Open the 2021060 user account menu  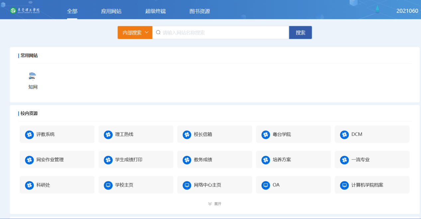[x=408, y=11]
